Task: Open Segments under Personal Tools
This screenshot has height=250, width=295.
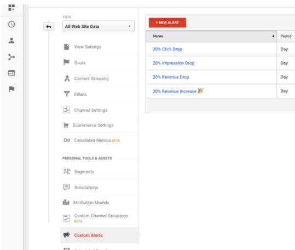Action: 84,172
